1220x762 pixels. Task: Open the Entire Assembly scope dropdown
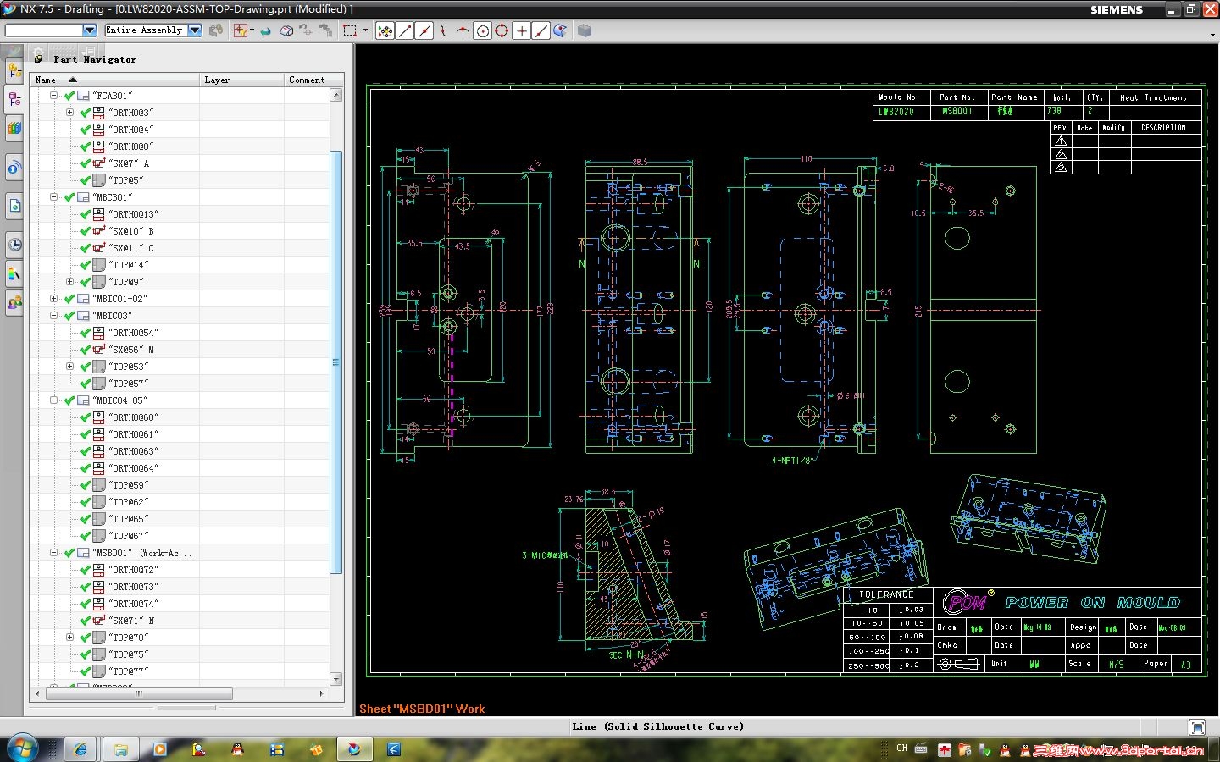[195, 30]
